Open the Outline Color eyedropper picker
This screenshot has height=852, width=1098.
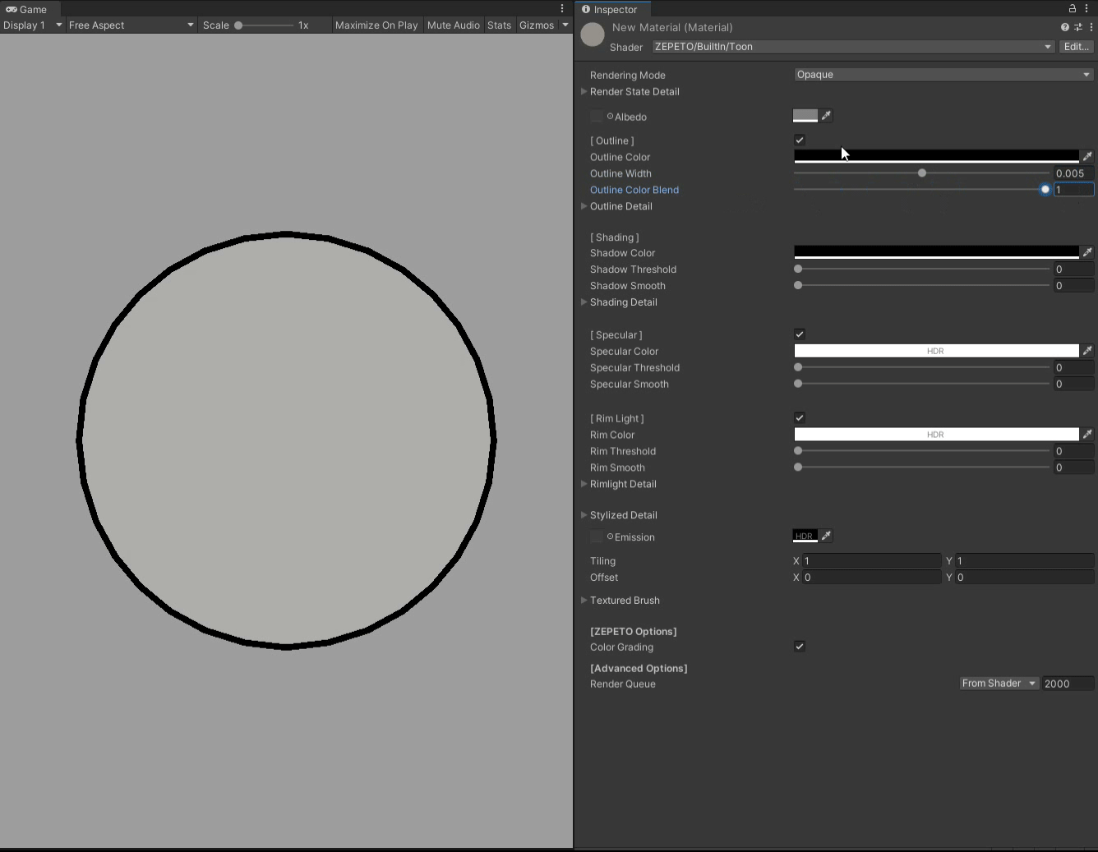click(1087, 156)
